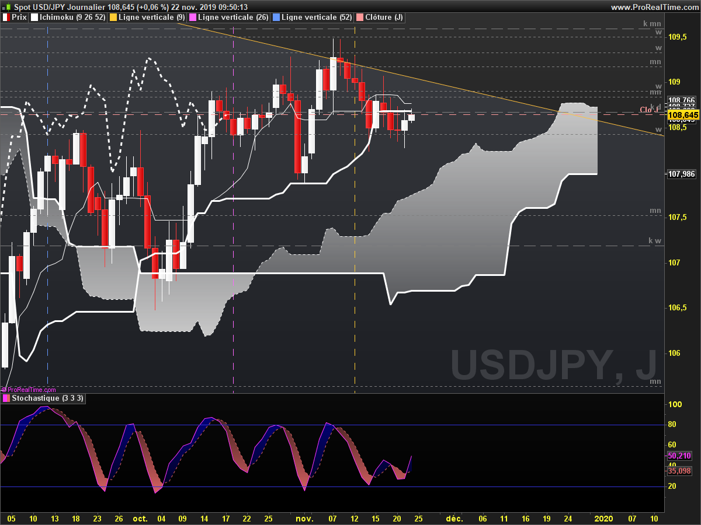The height and width of the screenshot is (525, 701).
Task: Click the 107,5 price axis value
Action: coord(678,218)
